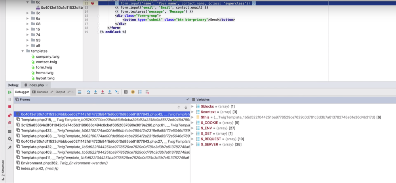Select the 0c4013ef30c1d11533d4b PHP file in tree

(59, 8)
